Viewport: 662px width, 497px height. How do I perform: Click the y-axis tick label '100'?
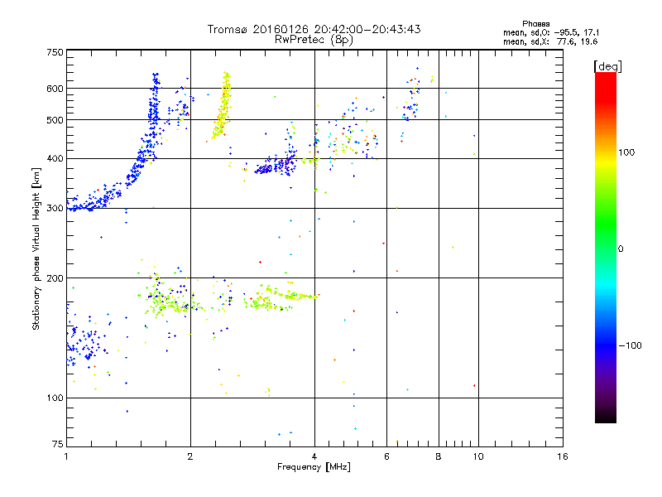click(x=55, y=398)
